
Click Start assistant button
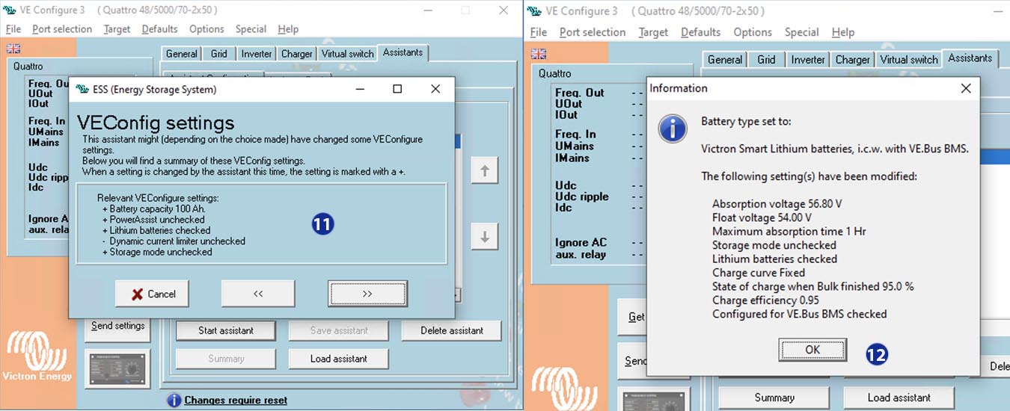[x=226, y=330]
